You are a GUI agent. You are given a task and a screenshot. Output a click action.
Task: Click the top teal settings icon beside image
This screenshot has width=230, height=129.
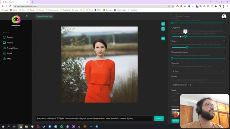point(163,24)
